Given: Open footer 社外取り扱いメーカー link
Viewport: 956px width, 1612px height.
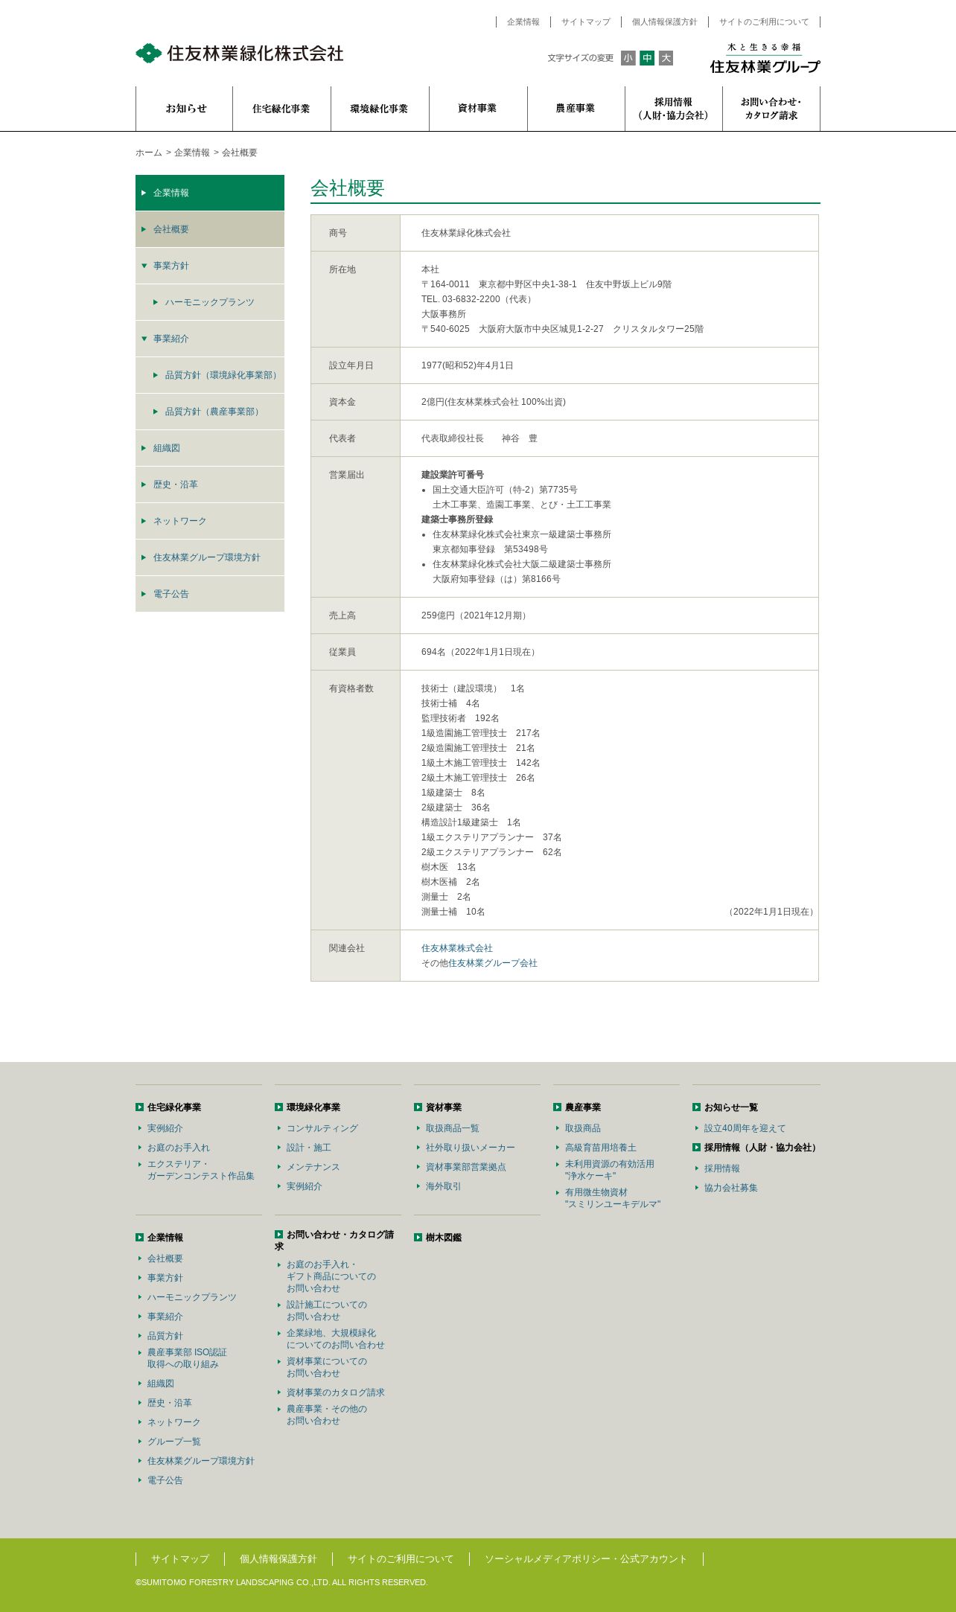Looking at the screenshot, I should (471, 1148).
